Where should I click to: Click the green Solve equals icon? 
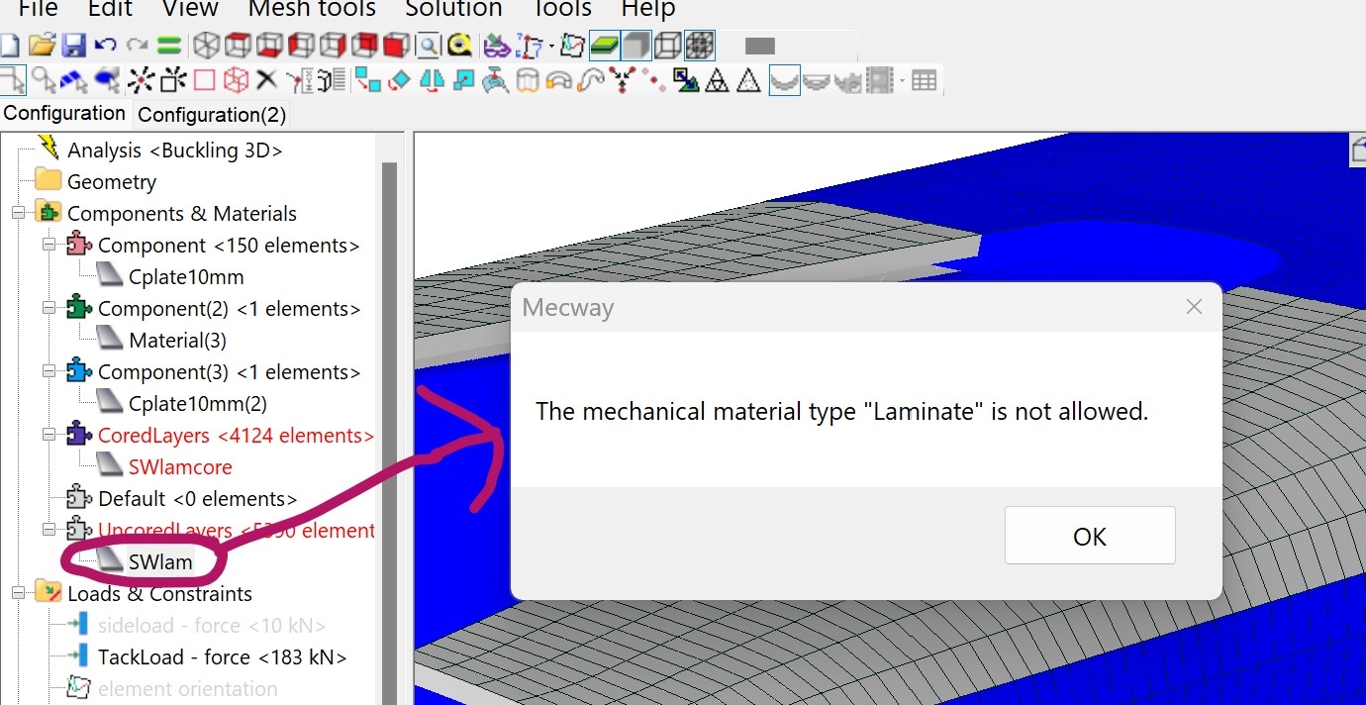[168, 46]
